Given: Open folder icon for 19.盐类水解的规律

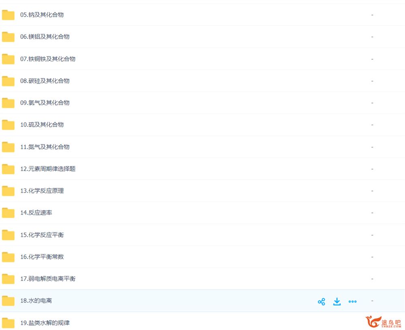Looking at the screenshot, I should 8,323.
